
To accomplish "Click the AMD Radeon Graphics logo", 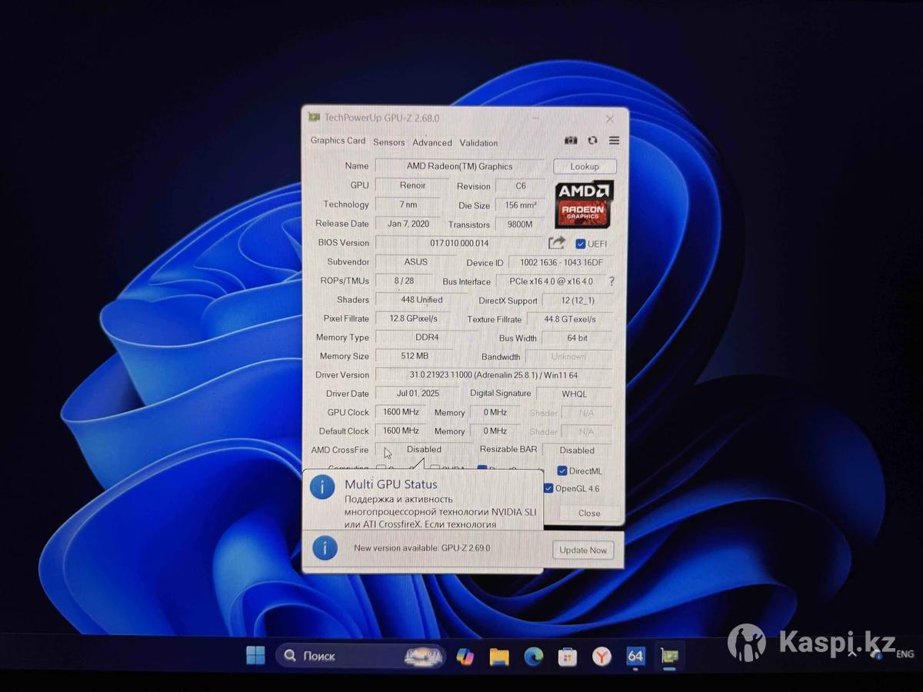I will click(584, 204).
